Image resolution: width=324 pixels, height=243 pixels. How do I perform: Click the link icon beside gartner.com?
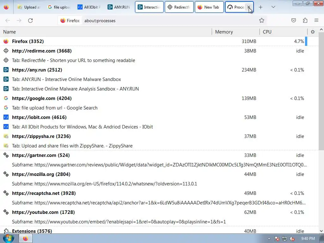click(6, 155)
